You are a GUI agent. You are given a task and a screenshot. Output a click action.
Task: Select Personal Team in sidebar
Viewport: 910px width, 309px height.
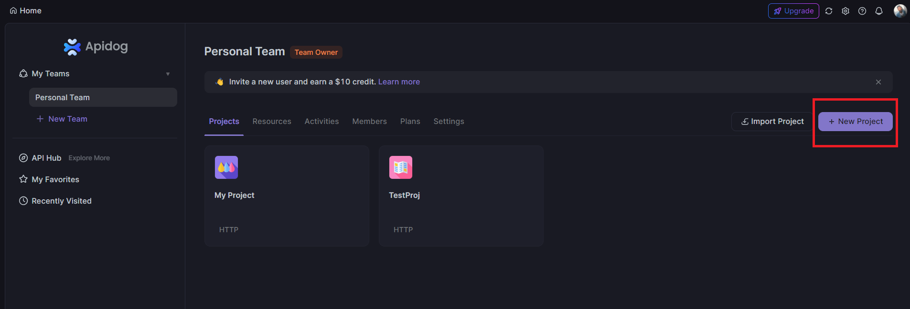(103, 97)
